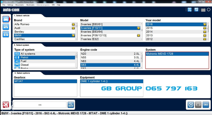This screenshot has width=212, height=115.
Task: Open the Help menu
Action: click(x=59, y=5)
